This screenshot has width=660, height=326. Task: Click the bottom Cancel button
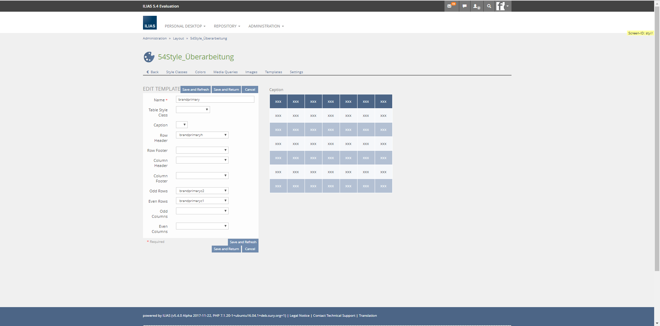pyautogui.click(x=250, y=249)
